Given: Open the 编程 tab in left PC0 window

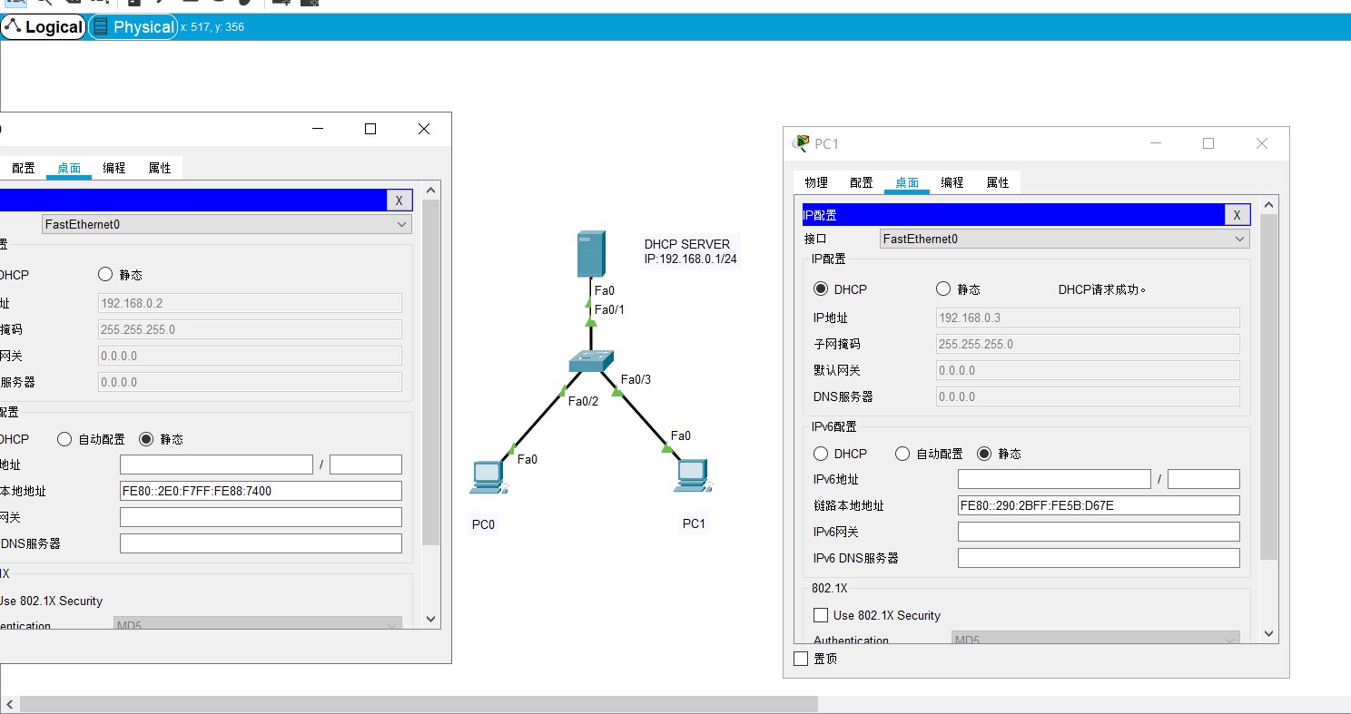Looking at the screenshot, I should point(114,168).
